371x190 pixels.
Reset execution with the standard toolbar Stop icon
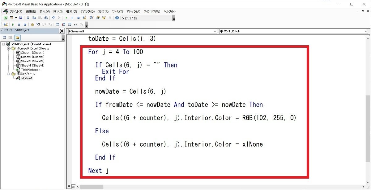pos(79,18)
